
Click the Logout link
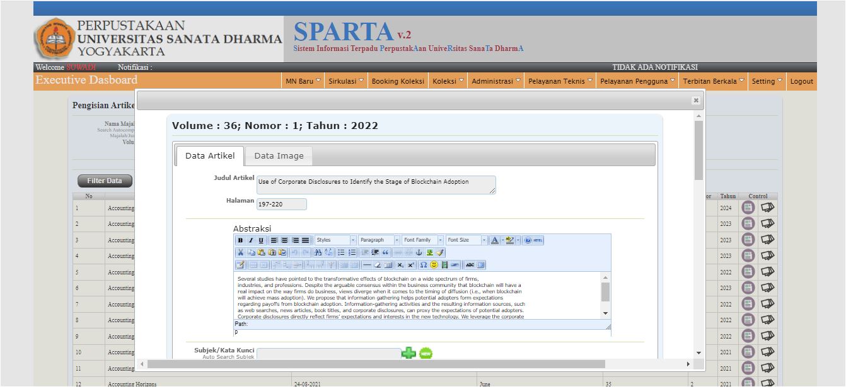tap(801, 81)
